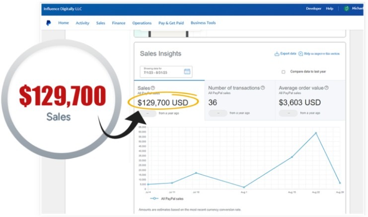Click the Aug 22 peak data point

[x=315, y=133]
